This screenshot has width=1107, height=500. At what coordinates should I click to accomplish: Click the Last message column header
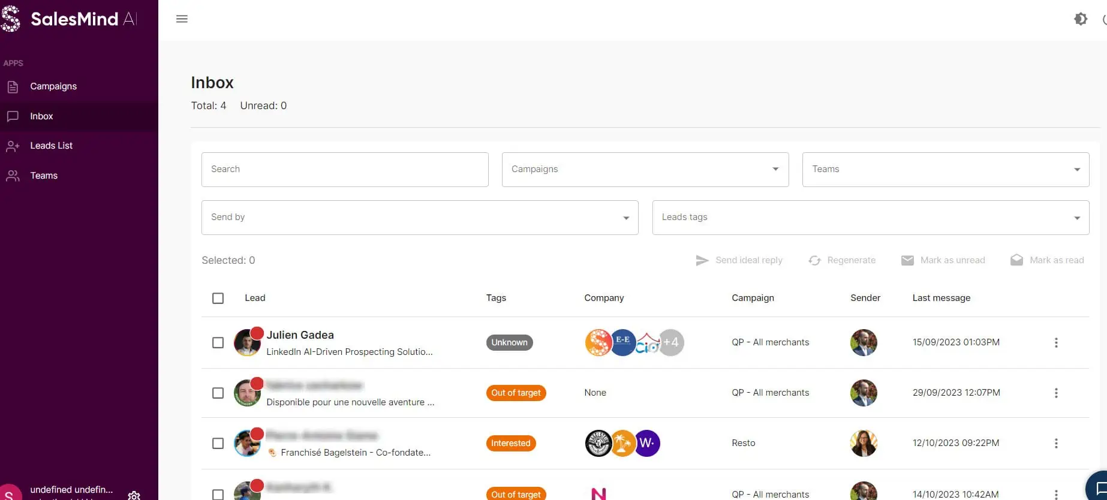click(x=941, y=298)
